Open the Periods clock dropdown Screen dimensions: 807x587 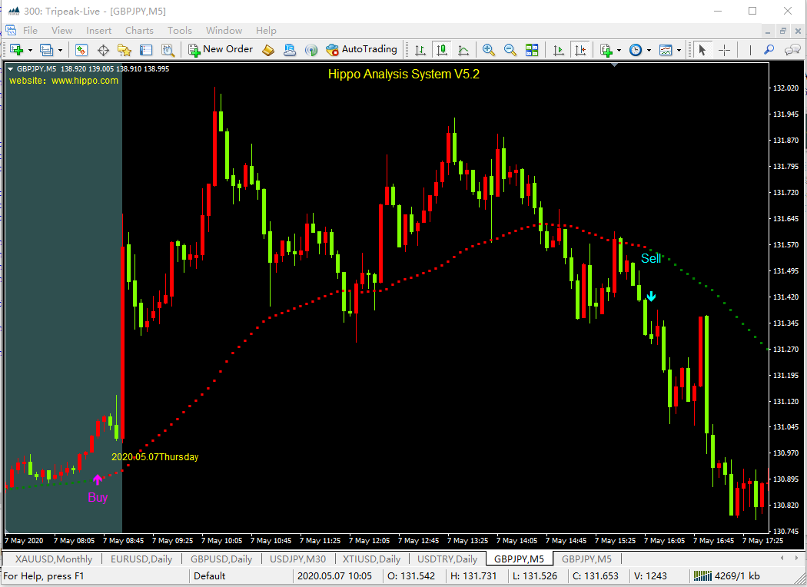click(636, 50)
